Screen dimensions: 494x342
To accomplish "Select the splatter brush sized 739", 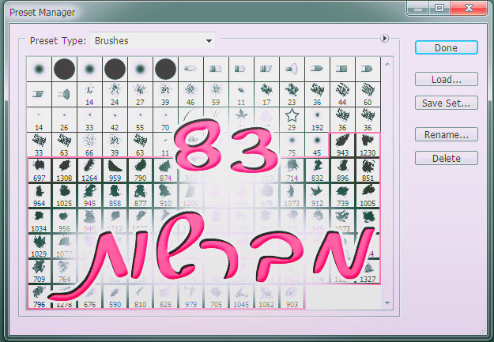I will click(x=342, y=196).
